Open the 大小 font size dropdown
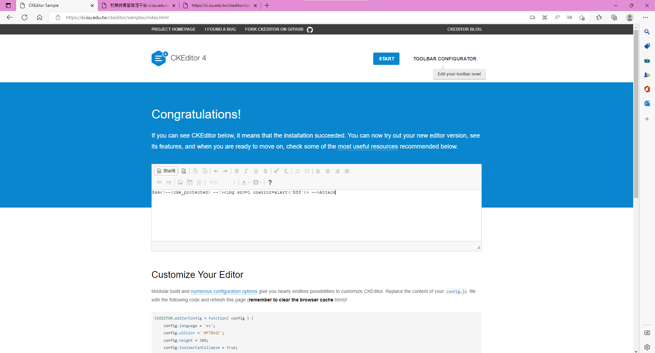 (222, 182)
